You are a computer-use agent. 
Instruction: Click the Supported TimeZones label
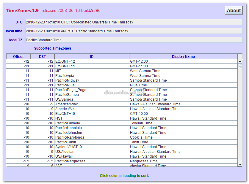click(x=53, y=48)
